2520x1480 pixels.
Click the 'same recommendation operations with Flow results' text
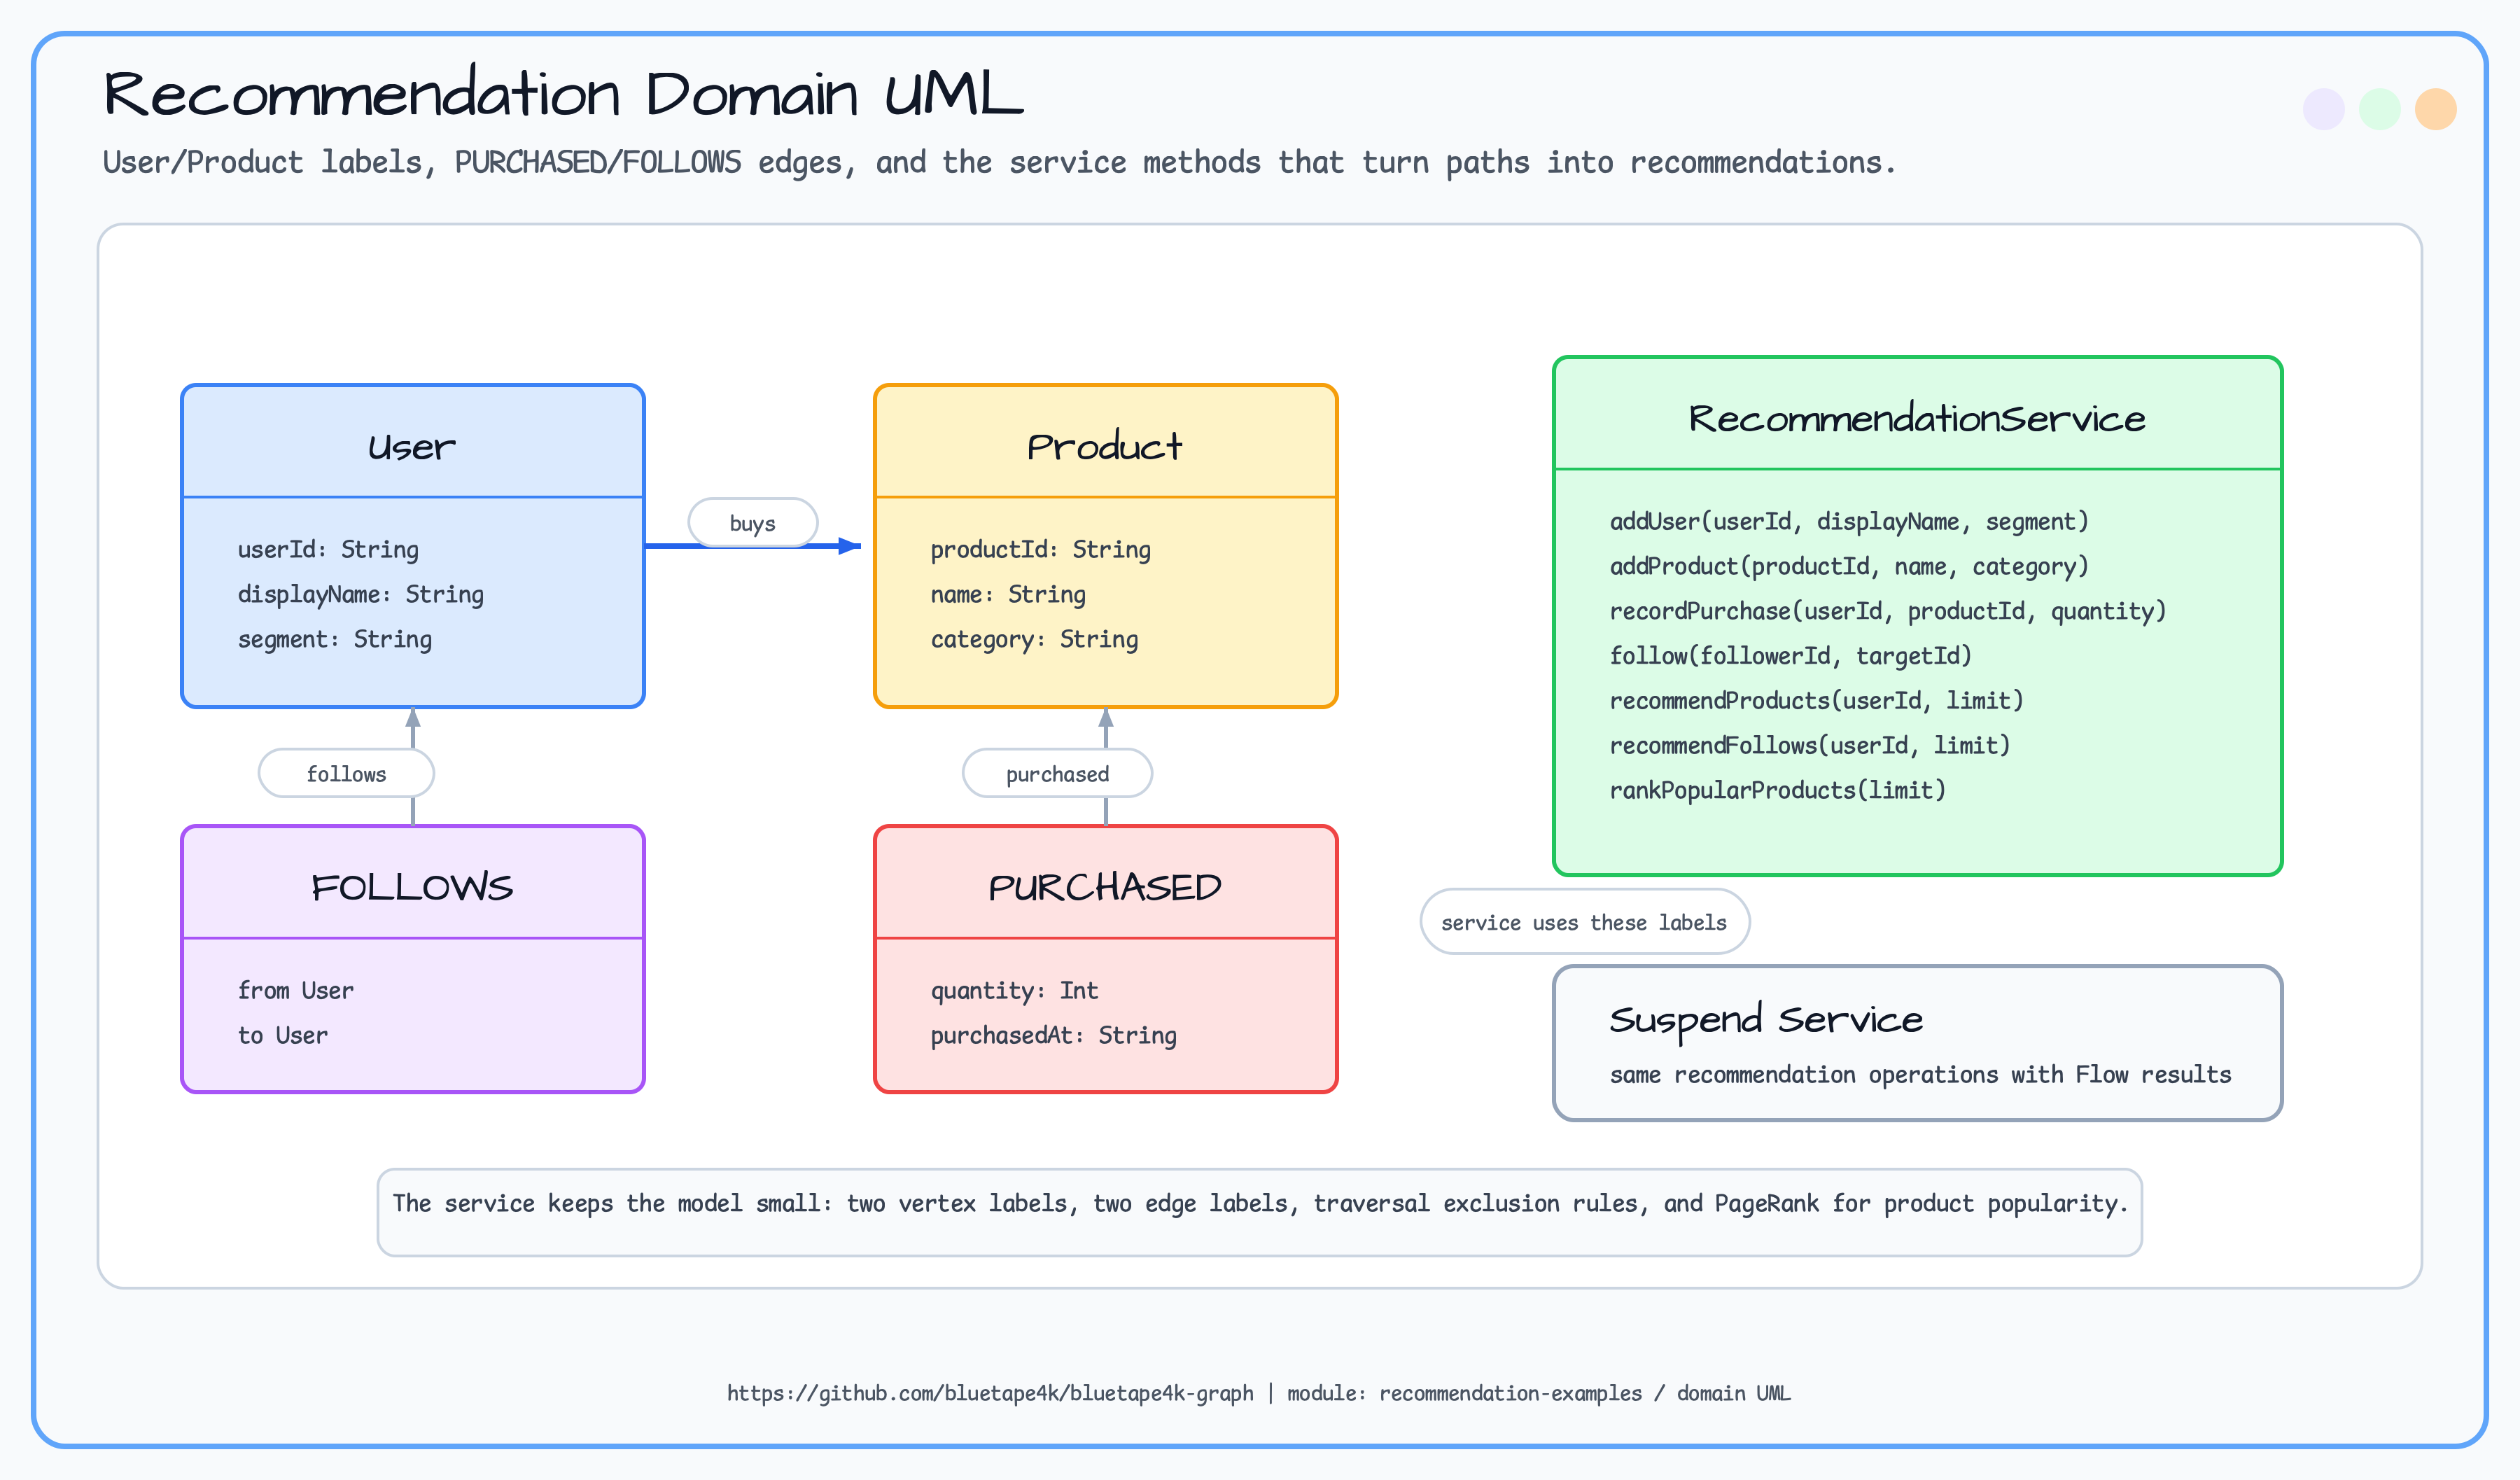tap(1920, 1075)
